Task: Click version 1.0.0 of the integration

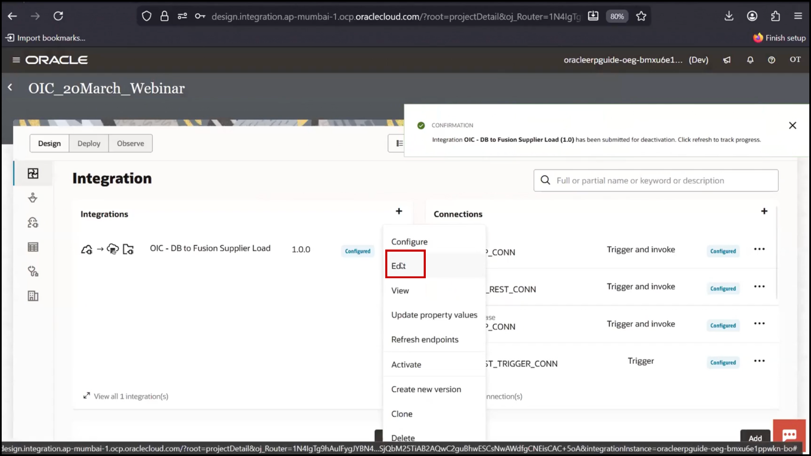Action: tap(301, 250)
